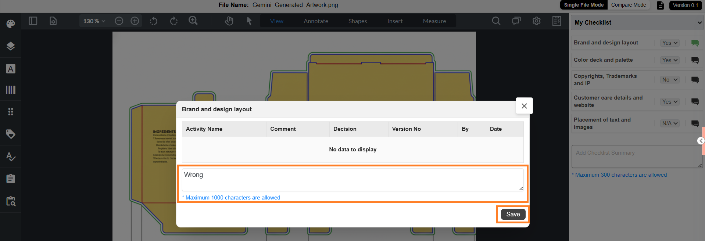The height and width of the screenshot is (241, 705).
Task: Open the settings gear icon
Action: pyautogui.click(x=537, y=21)
